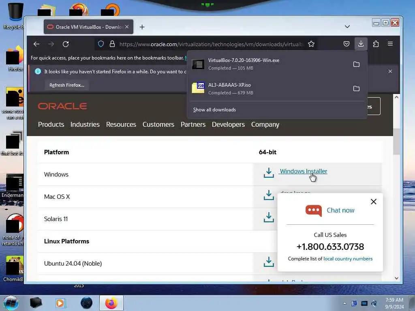Open the Firefox hamburger application menu
Image resolution: width=415 pixels, height=311 pixels.
[x=390, y=44]
